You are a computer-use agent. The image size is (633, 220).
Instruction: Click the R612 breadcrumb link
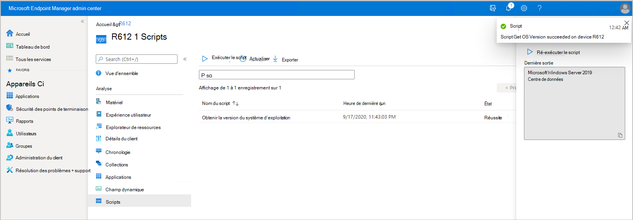[x=125, y=23]
